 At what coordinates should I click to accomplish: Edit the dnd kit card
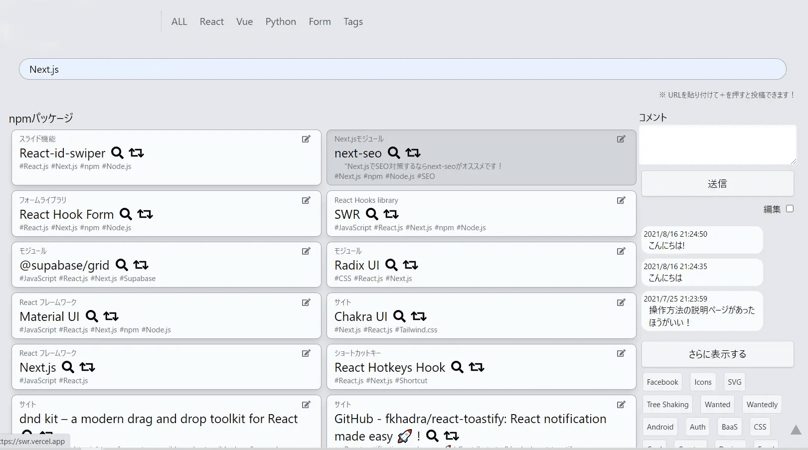point(306,405)
